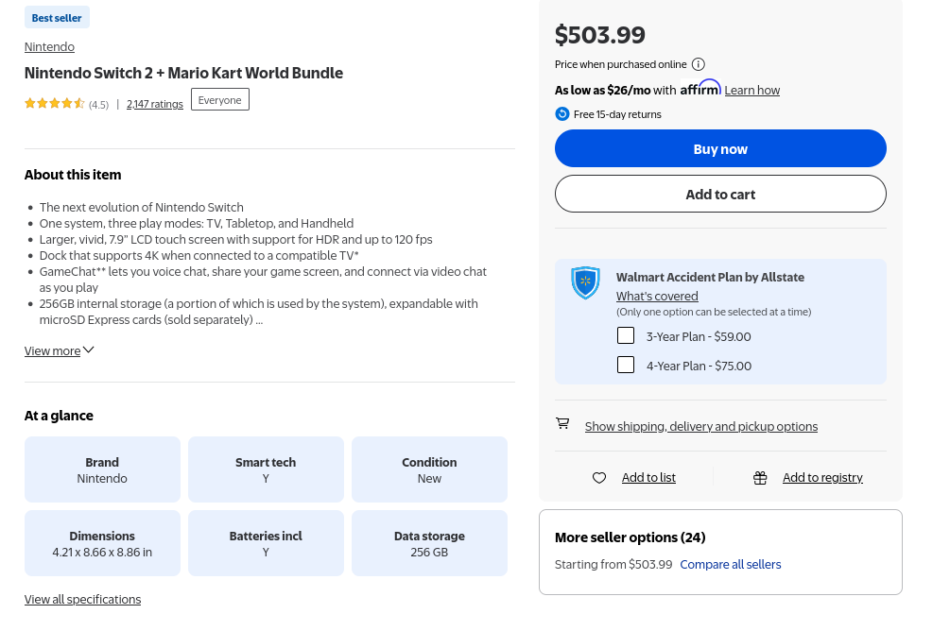Click the Data storage 256 GB tile
950x631 pixels.
coord(429,543)
